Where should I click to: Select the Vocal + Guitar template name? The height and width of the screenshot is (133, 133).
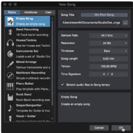[x=26, y=116]
